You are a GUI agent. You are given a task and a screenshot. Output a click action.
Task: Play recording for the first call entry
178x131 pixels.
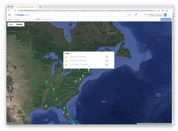(x=107, y=57)
